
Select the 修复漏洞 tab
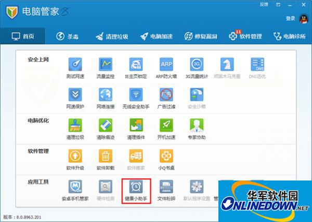(x=201, y=37)
